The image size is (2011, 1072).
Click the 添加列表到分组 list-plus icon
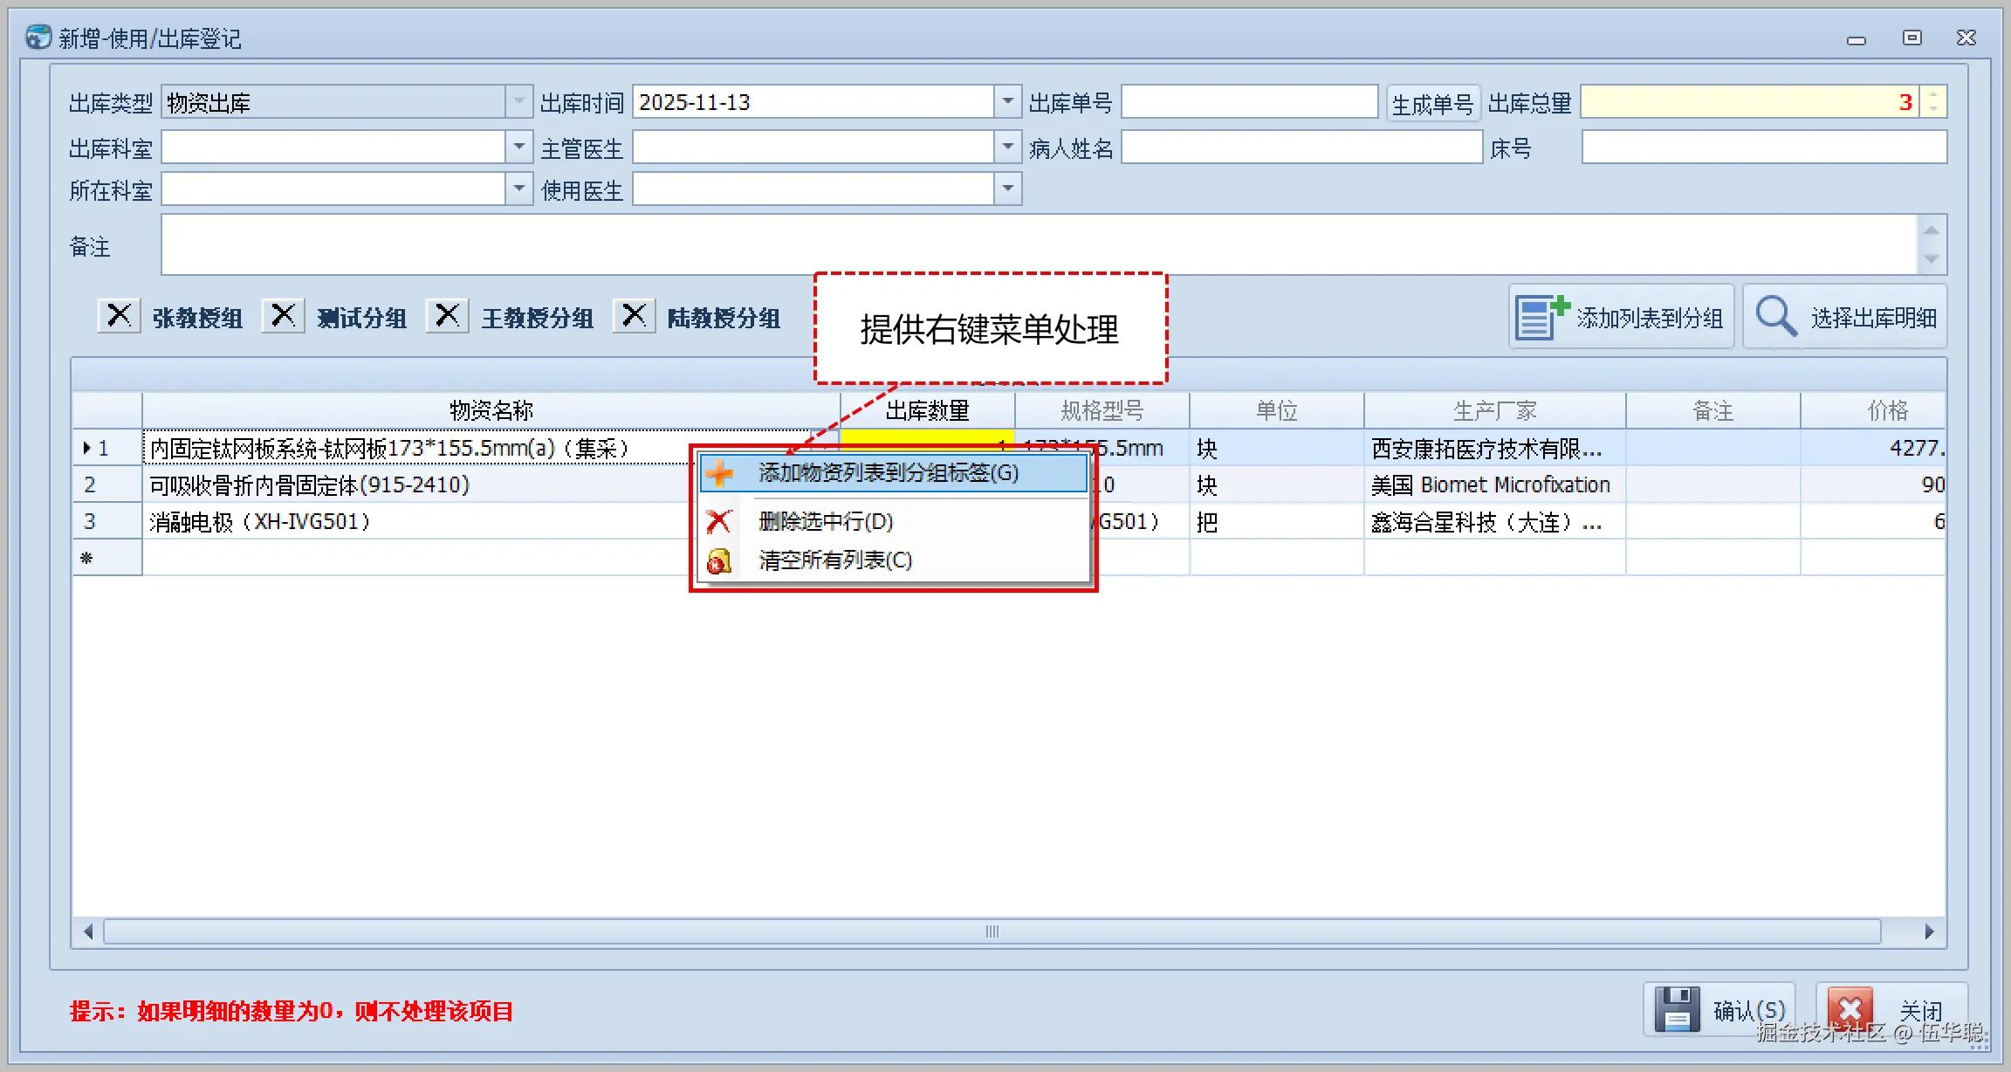(1541, 317)
